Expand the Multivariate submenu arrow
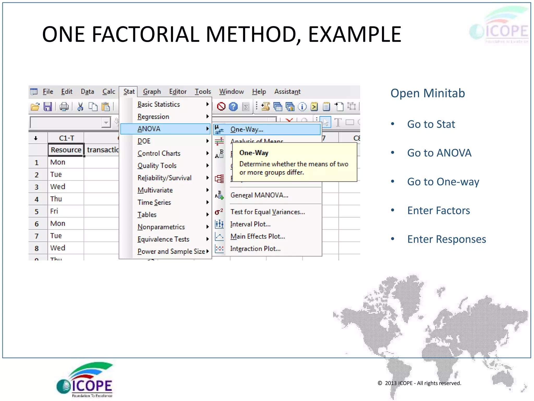Screen dimensions: 534x401 click(208, 190)
